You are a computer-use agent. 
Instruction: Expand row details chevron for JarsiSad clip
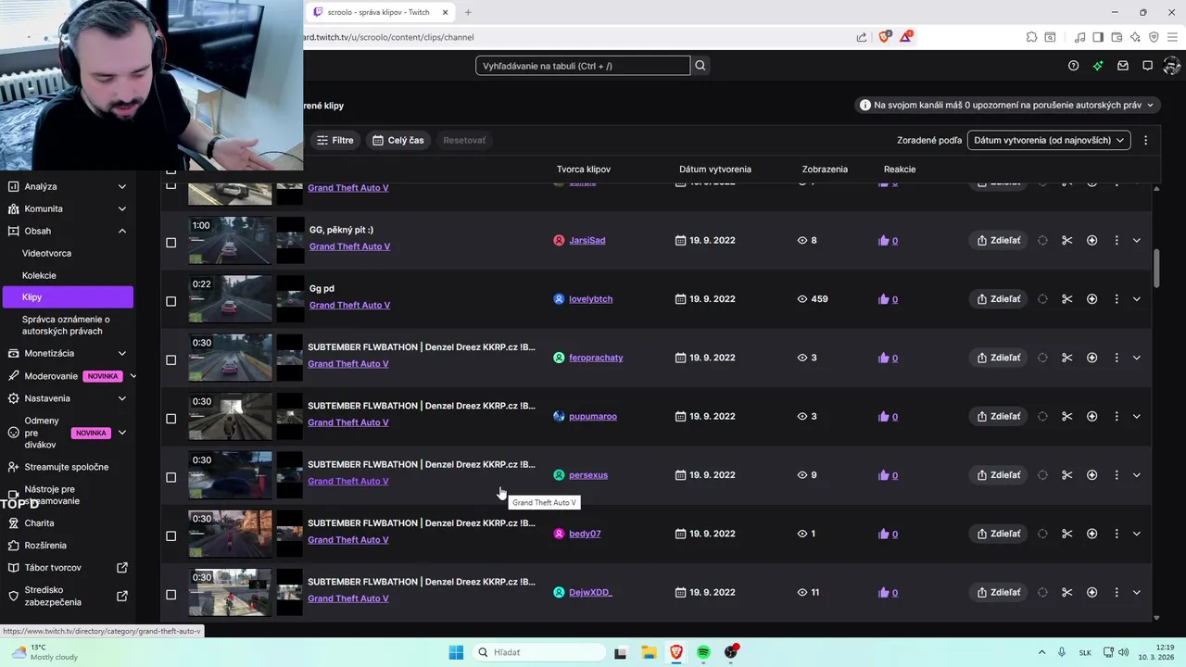pos(1137,240)
